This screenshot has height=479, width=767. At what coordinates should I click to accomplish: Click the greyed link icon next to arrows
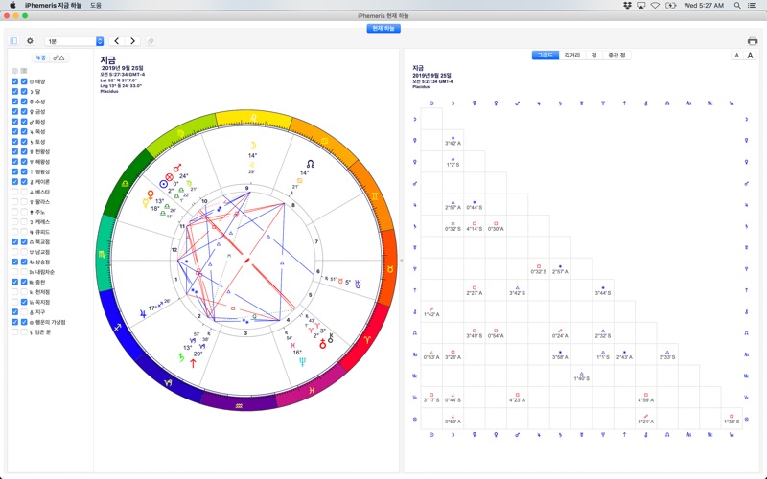pos(151,41)
